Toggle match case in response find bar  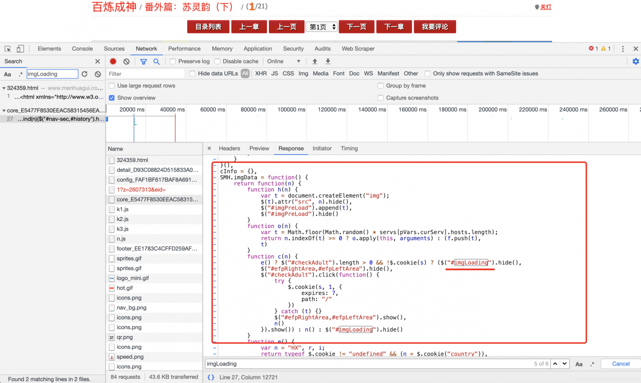coord(579,364)
